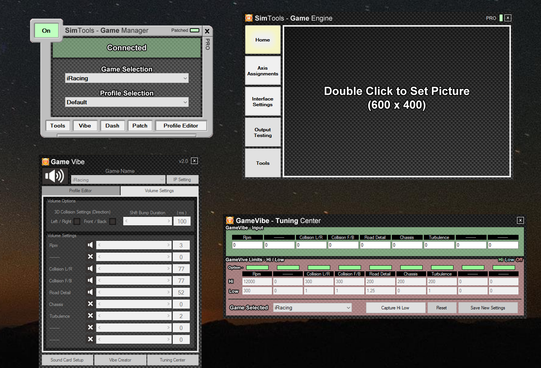Click Save New Settings
Image resolution: width=541 pixels, height=368 pixels.
[x=488, y=308]
